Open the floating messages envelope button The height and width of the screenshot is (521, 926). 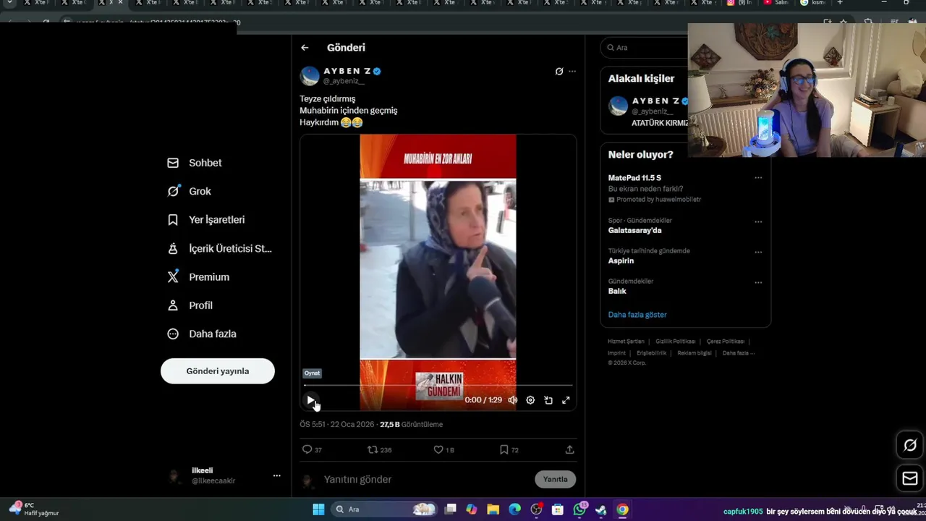pos(910,479)
